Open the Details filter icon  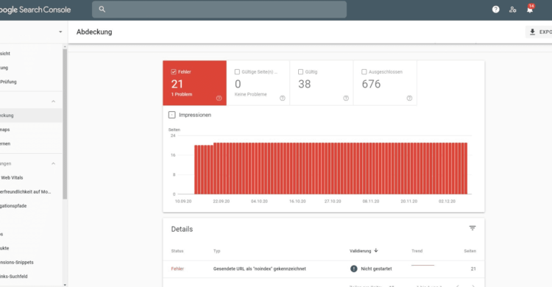[473, 228]
